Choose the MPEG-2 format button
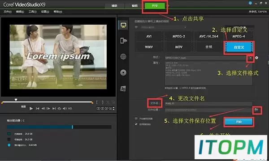The height and width of the screenshot is (161, 269). pos(178,36)
